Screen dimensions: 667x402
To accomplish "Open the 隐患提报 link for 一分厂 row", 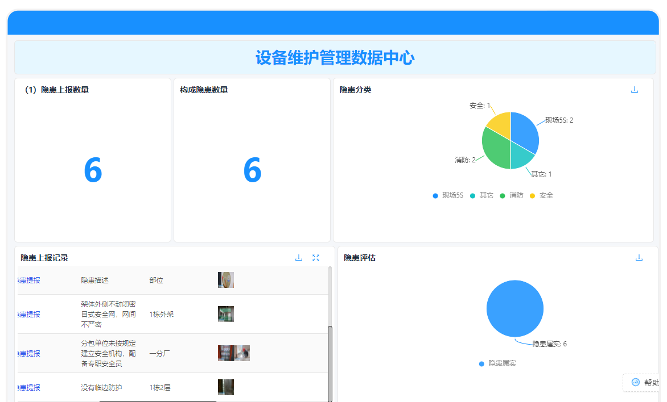I will point(28,353).
